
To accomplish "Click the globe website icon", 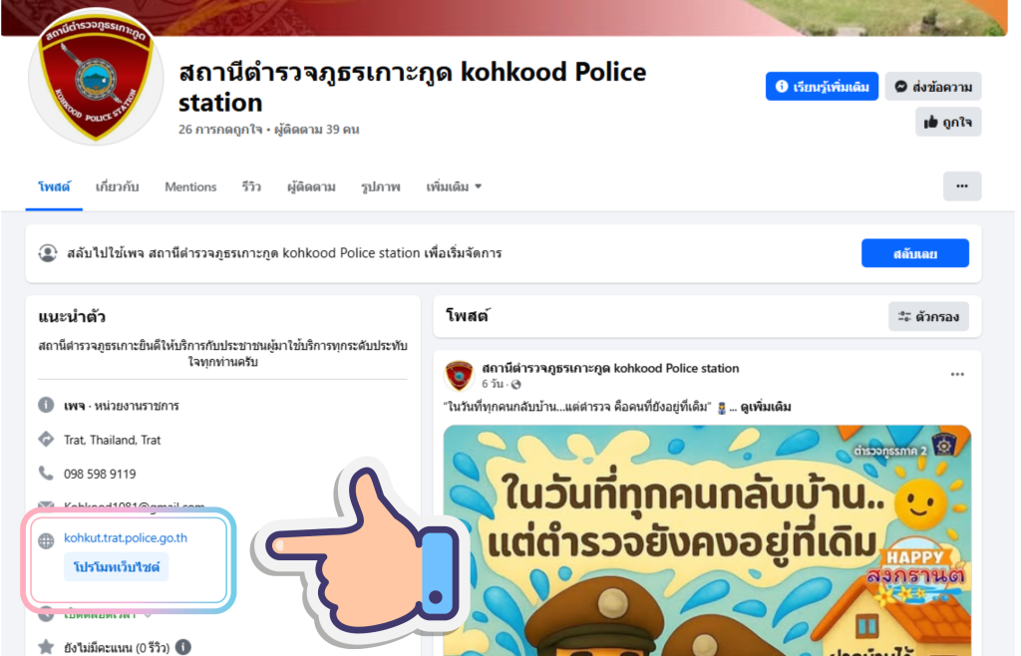I will click(x=46, y=540).
